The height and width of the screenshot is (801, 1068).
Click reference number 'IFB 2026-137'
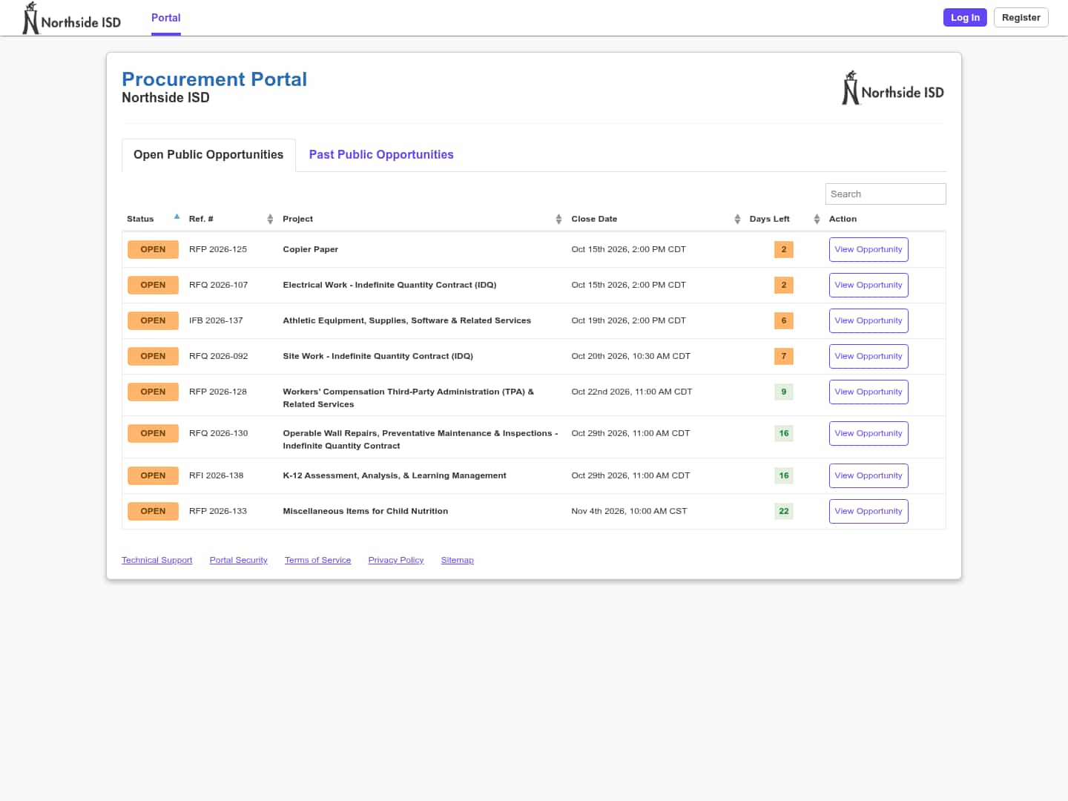click(x=216, y=320)
